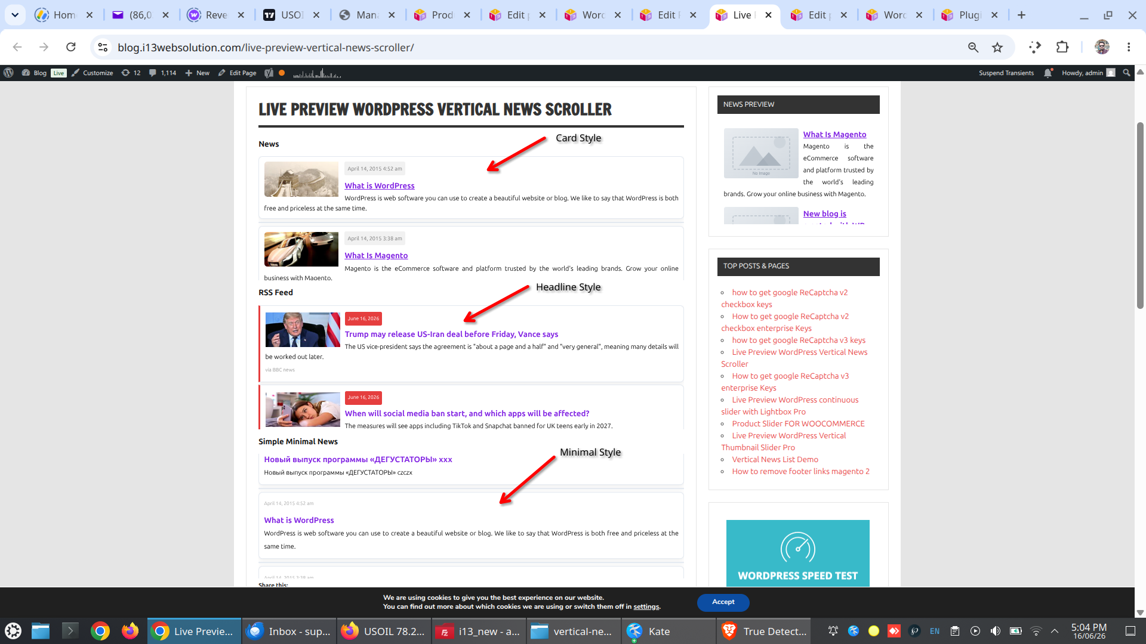Viewport: 1146px width, 644px height.
Task: Open site information icon in address bar
Action: [x=103, y=47]
